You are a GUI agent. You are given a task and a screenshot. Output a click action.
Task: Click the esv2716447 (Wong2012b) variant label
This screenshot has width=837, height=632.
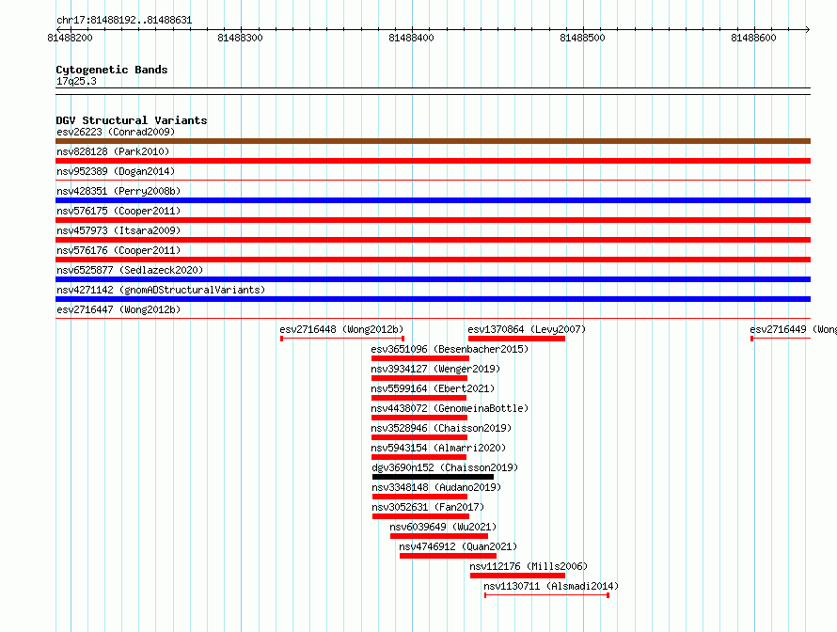click(x=118, y=309)
